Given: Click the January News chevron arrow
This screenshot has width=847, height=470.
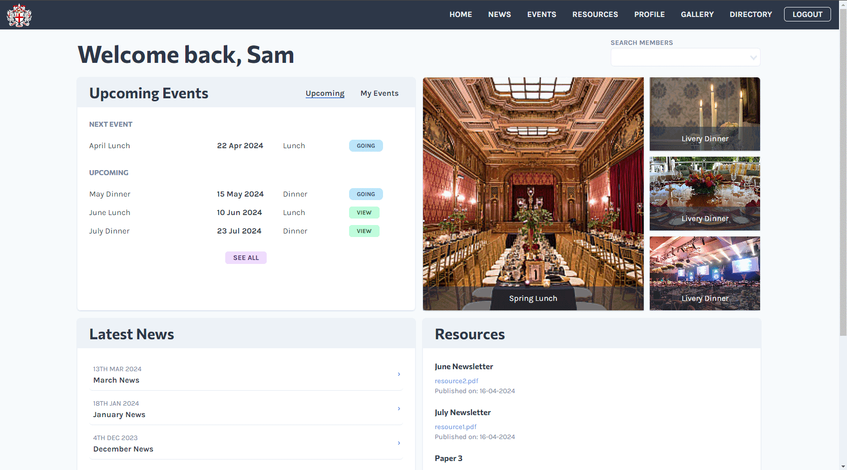Looking at the screenshot, I should 399,409.
